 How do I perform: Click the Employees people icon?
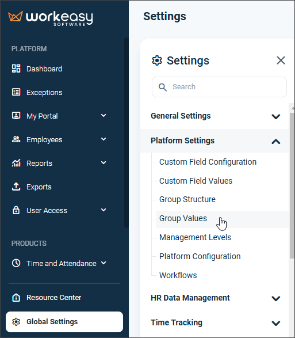[16, 139]
